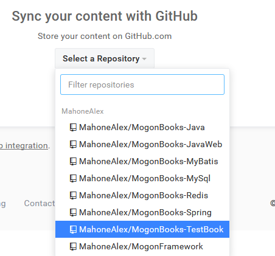Image resolution: width=275 pixels, height=256 pixels.
Task: Click repo icon beside MogonBooks-Spring
Action: [x=73, y=213]
